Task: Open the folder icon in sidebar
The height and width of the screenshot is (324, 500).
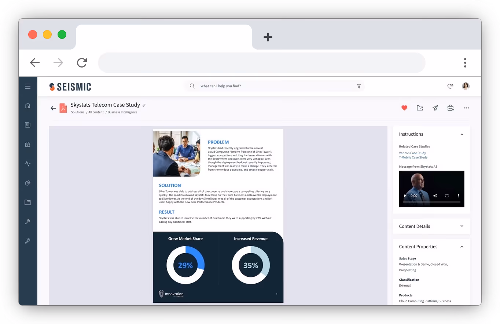Action: [x=27, y=202]
